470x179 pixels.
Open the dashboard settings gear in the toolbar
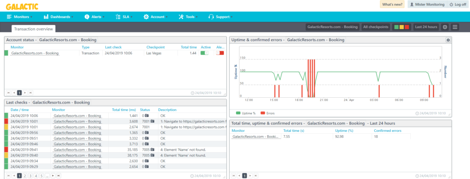[x=445, y=27]
